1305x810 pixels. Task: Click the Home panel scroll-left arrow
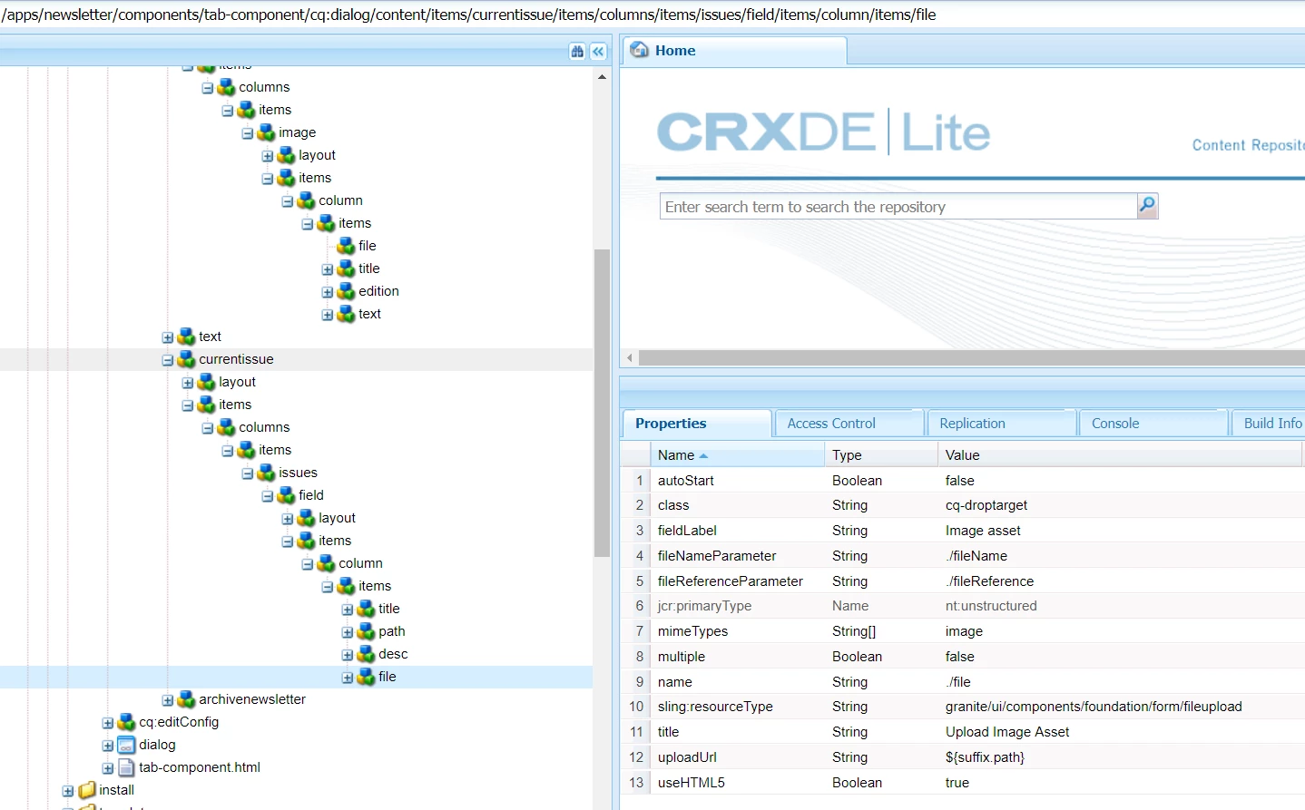tap(630, 357)
